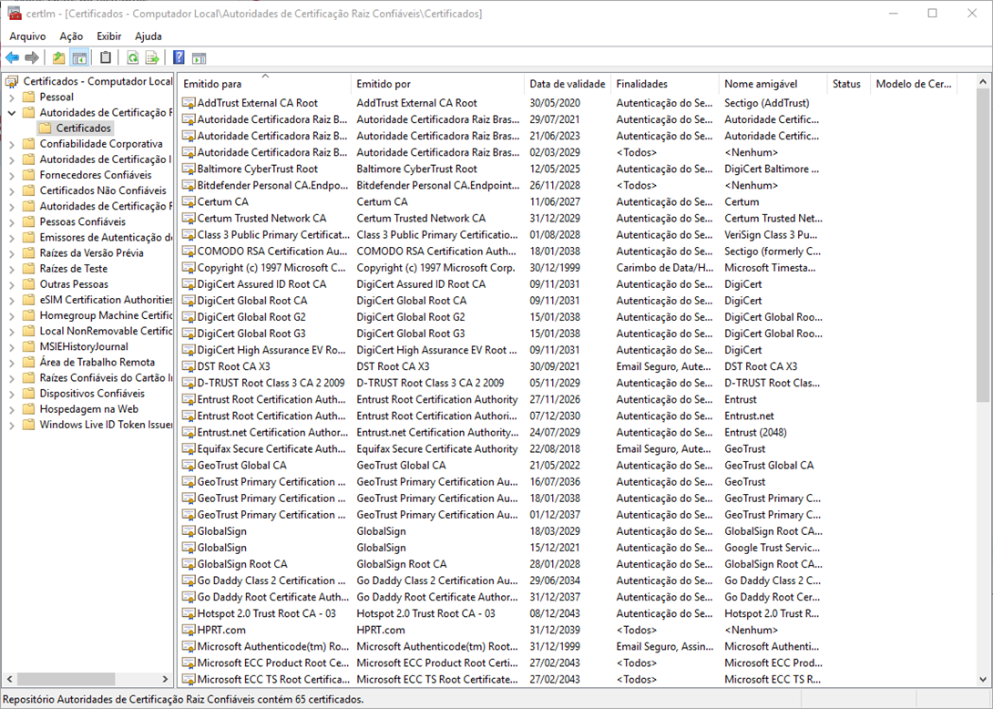
Task: Click the certificate icon beside Baltimore CyberTrust Root
Action: coord(189,169)
